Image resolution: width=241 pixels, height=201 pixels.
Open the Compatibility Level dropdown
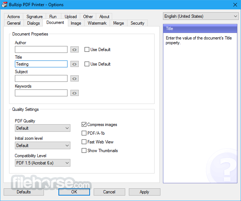[x=42, y=163]
